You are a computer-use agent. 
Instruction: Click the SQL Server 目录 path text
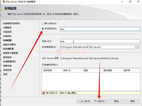coord(89,58)
